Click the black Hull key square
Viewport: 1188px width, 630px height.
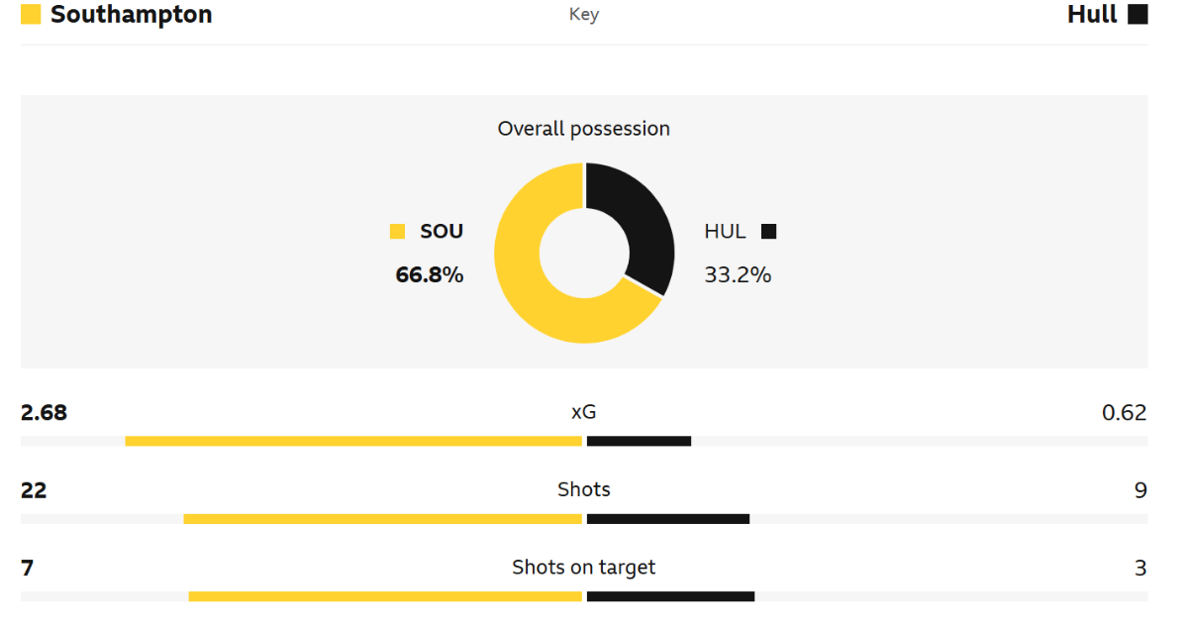[1138, 15]
